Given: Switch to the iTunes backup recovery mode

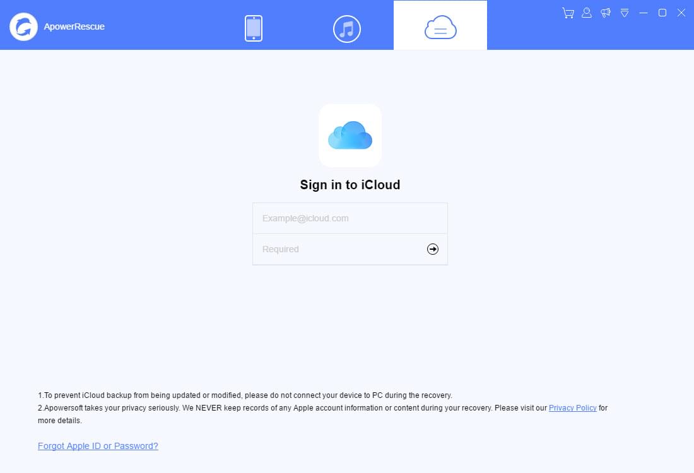Looking at the screenshot, I should pos(346,28).
